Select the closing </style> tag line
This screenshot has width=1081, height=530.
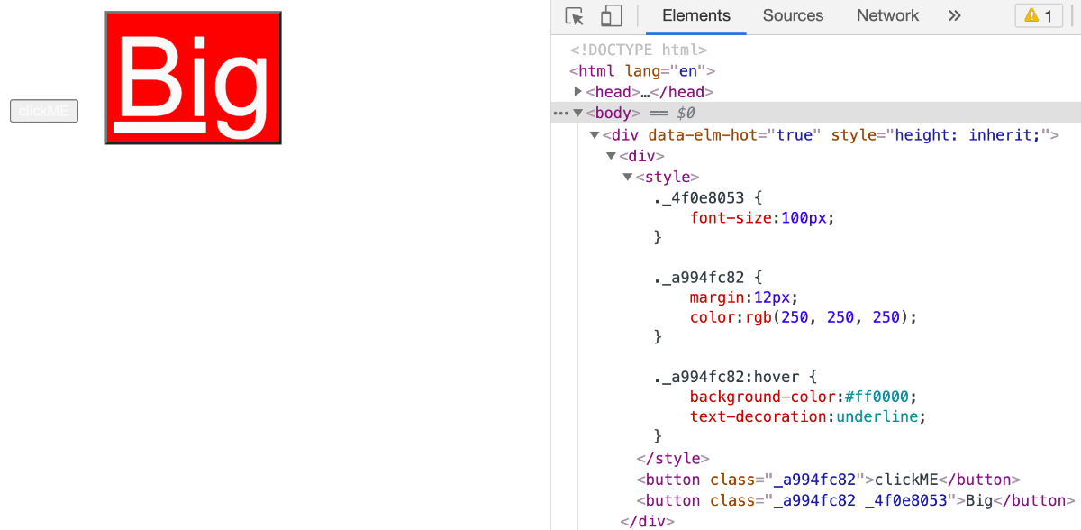(x=673, y=459)
